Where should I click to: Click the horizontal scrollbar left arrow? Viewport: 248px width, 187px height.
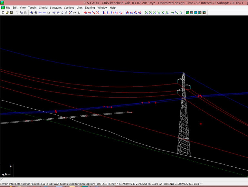pyautogui.click(x=2, y=179)
